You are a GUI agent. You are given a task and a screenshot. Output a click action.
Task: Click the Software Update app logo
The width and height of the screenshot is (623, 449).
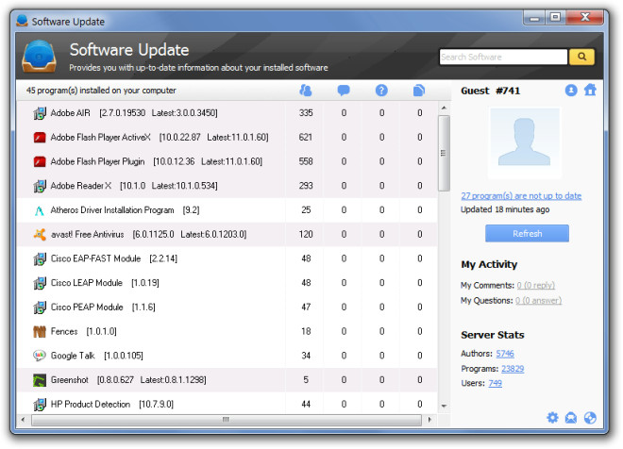39,56
